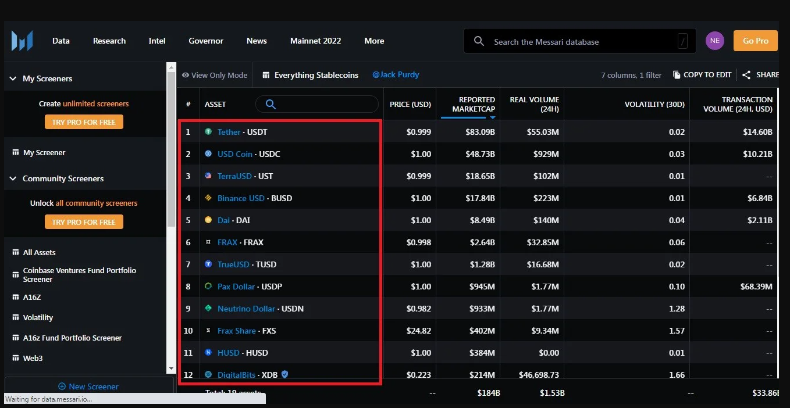Viewport: 790px width, 408px height.
Task: Click the Binance USD coin icon
Action: (x=208, y=198)
